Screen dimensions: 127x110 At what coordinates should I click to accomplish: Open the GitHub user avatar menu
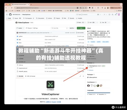[x=119, y=14]
